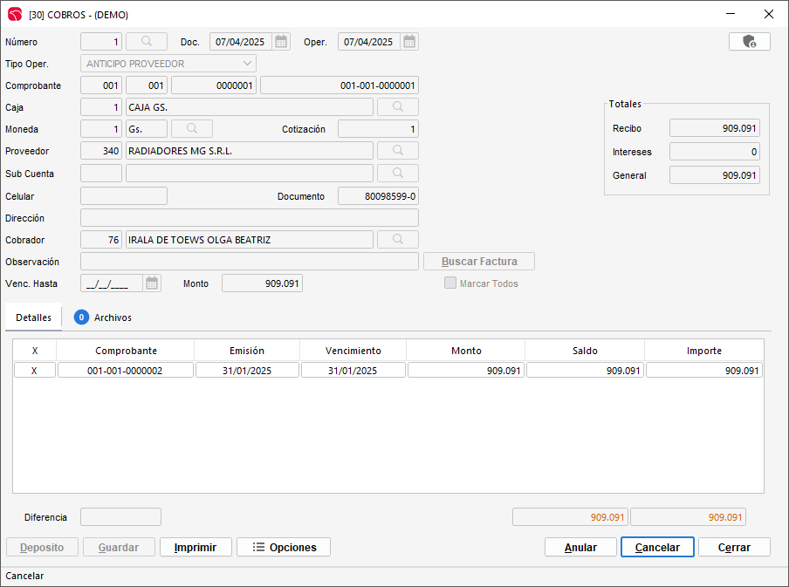
Task: Click the Cancelar button
Action: click(656, 547)
